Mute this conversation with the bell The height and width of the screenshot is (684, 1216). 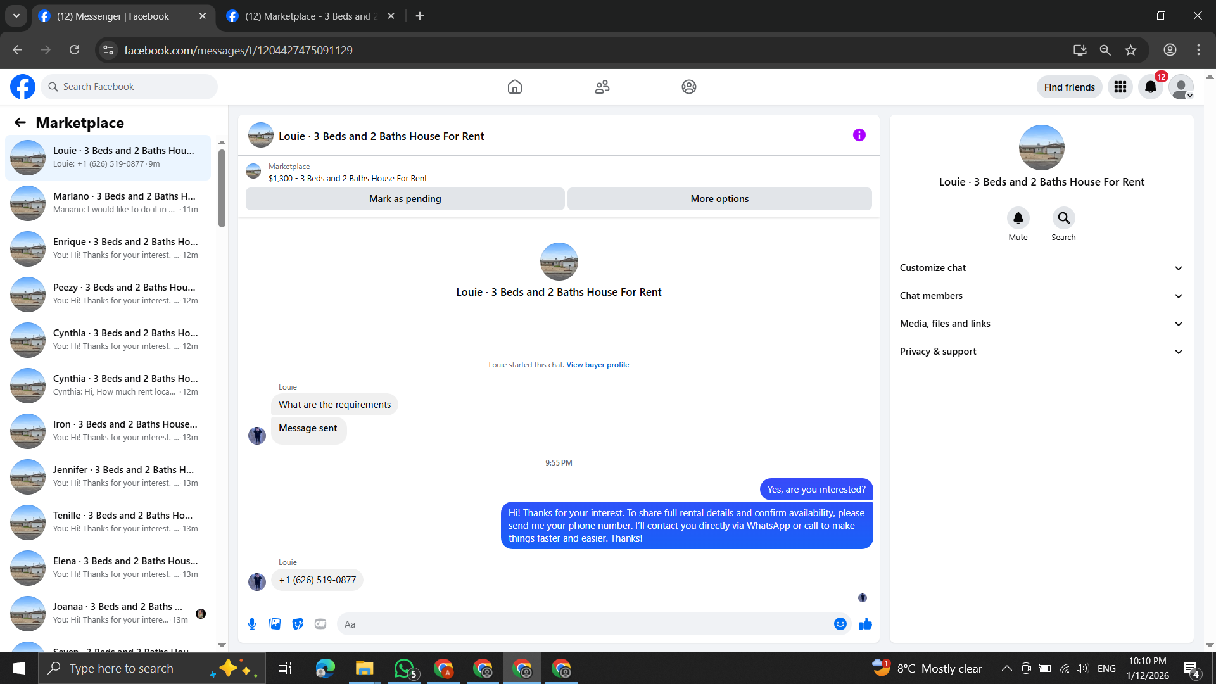1018,218
